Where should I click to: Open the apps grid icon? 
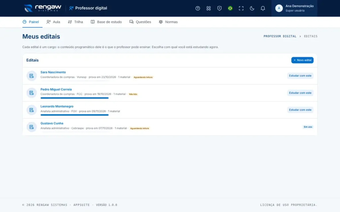click(x=209, y=8)
